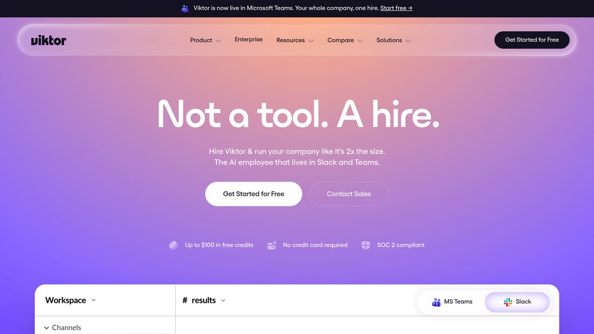
Task: Open the results channel dropdown chevron
Action: (x=223, y=301)
